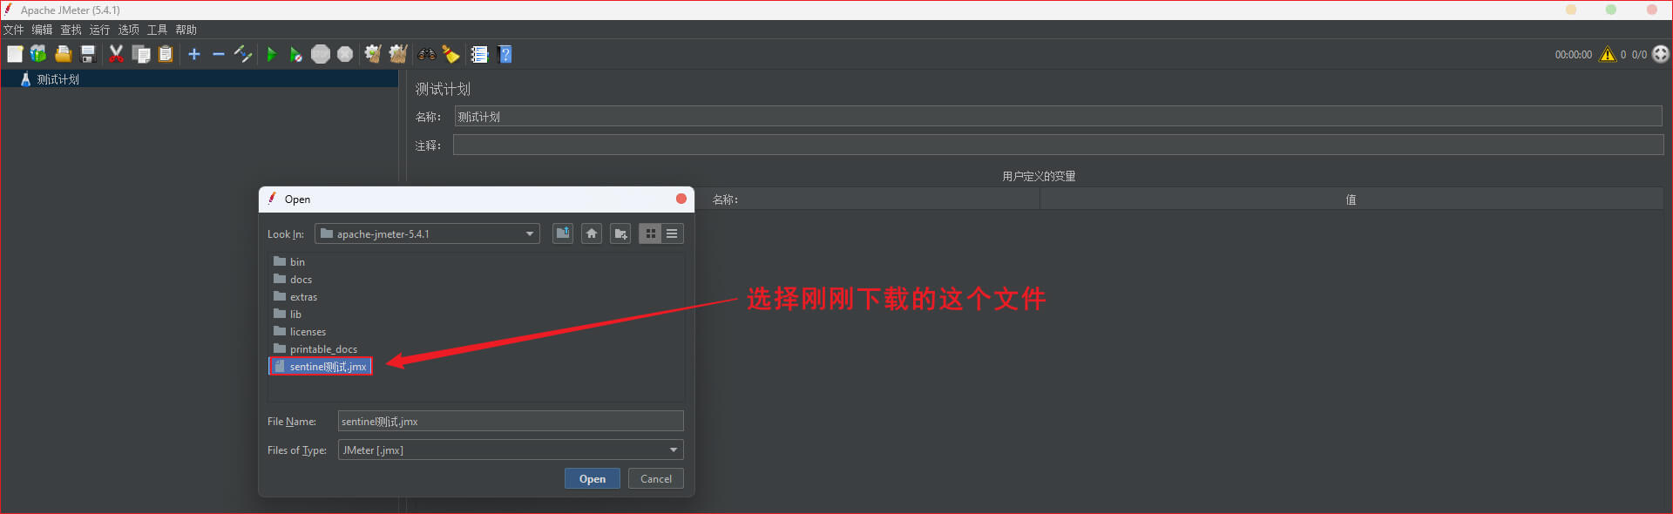Click the Collapse All minus icon
Screen dimensions: 1673x514
(219, 54)
